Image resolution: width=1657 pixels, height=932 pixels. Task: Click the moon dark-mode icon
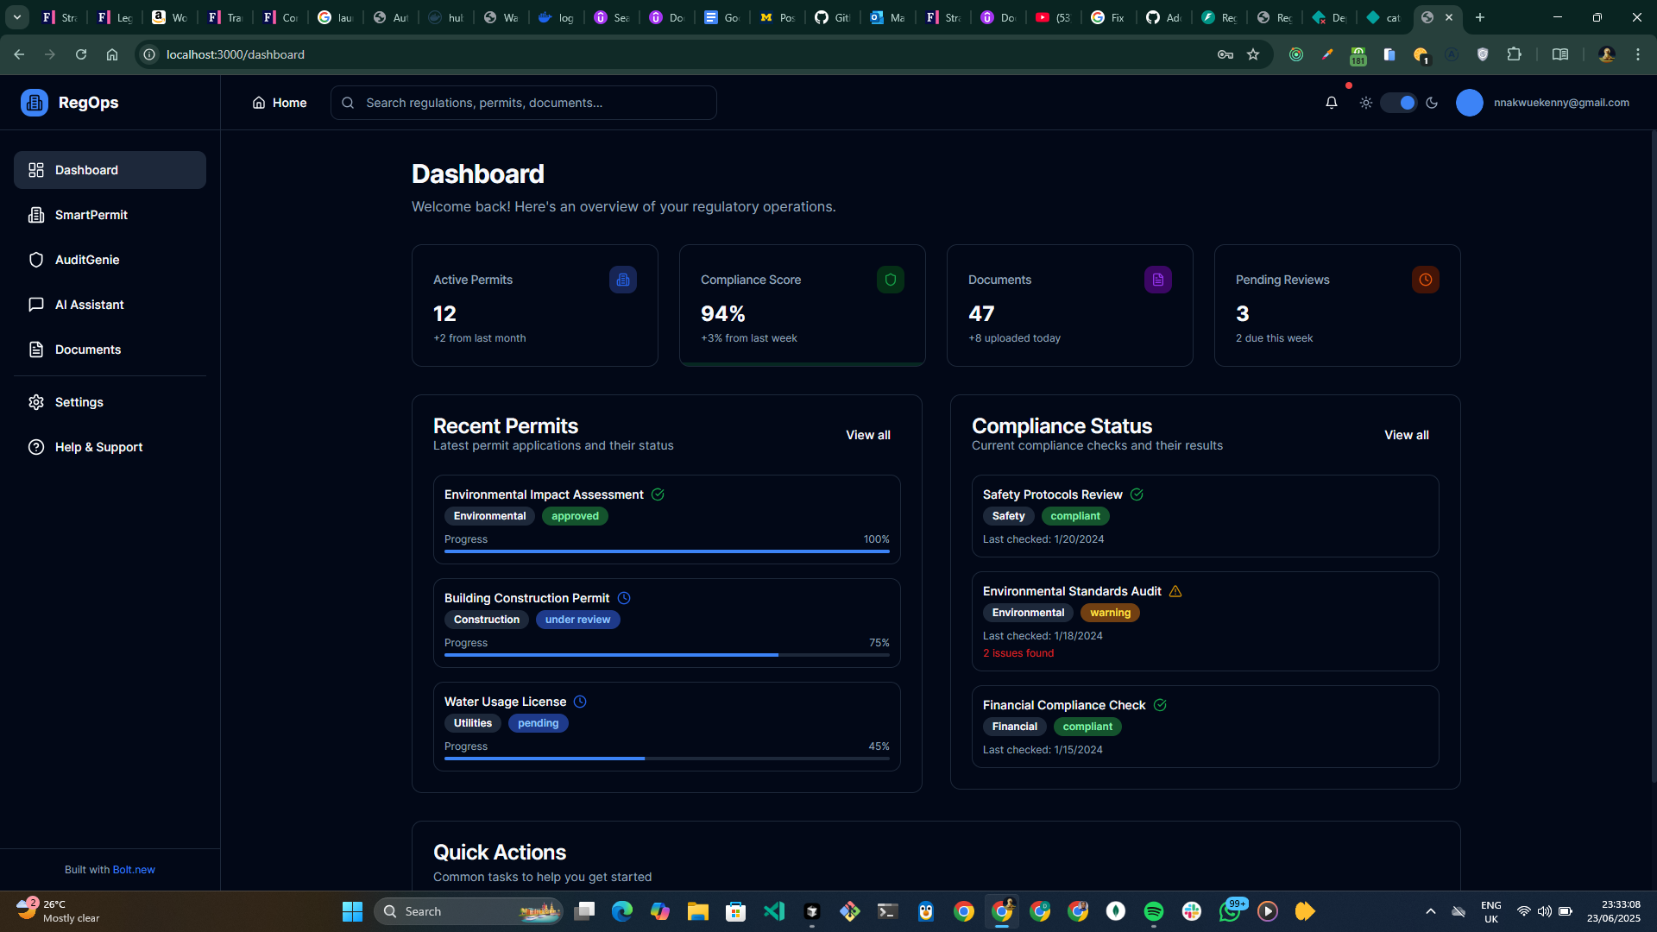click(x=1432, y=103)
